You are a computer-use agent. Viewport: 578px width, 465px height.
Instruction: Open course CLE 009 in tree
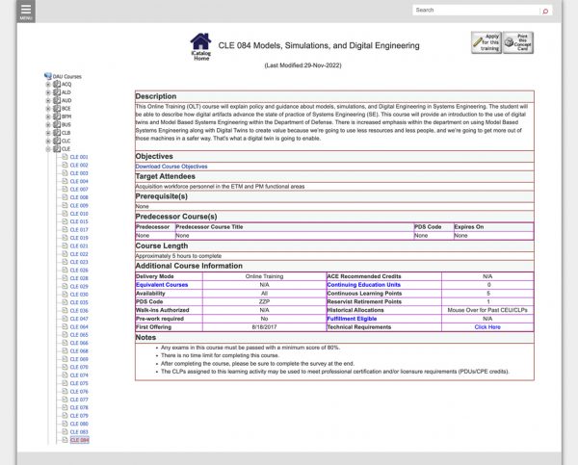(79, 206)
